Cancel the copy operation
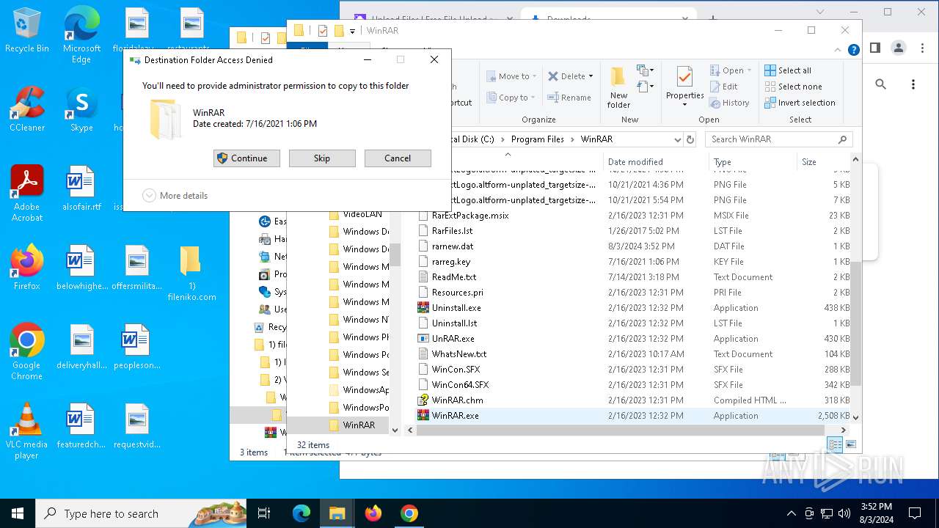The width and height of the screenshot is (939, 528). click(x=398, y=158)
